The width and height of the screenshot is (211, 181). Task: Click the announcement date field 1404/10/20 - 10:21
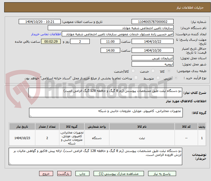[x=40, y=22]
